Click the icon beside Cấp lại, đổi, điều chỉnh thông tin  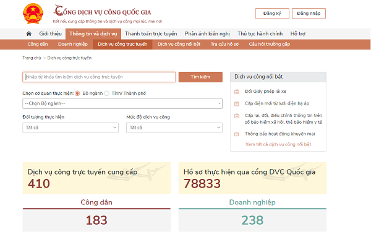click(237, 116)
